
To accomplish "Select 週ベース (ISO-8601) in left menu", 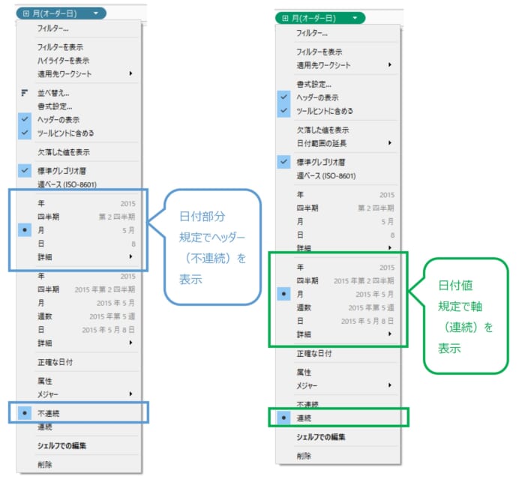I will point(79,184).
